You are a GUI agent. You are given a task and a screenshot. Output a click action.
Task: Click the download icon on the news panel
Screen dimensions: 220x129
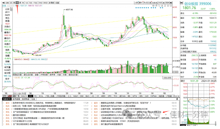coord(177,99)
